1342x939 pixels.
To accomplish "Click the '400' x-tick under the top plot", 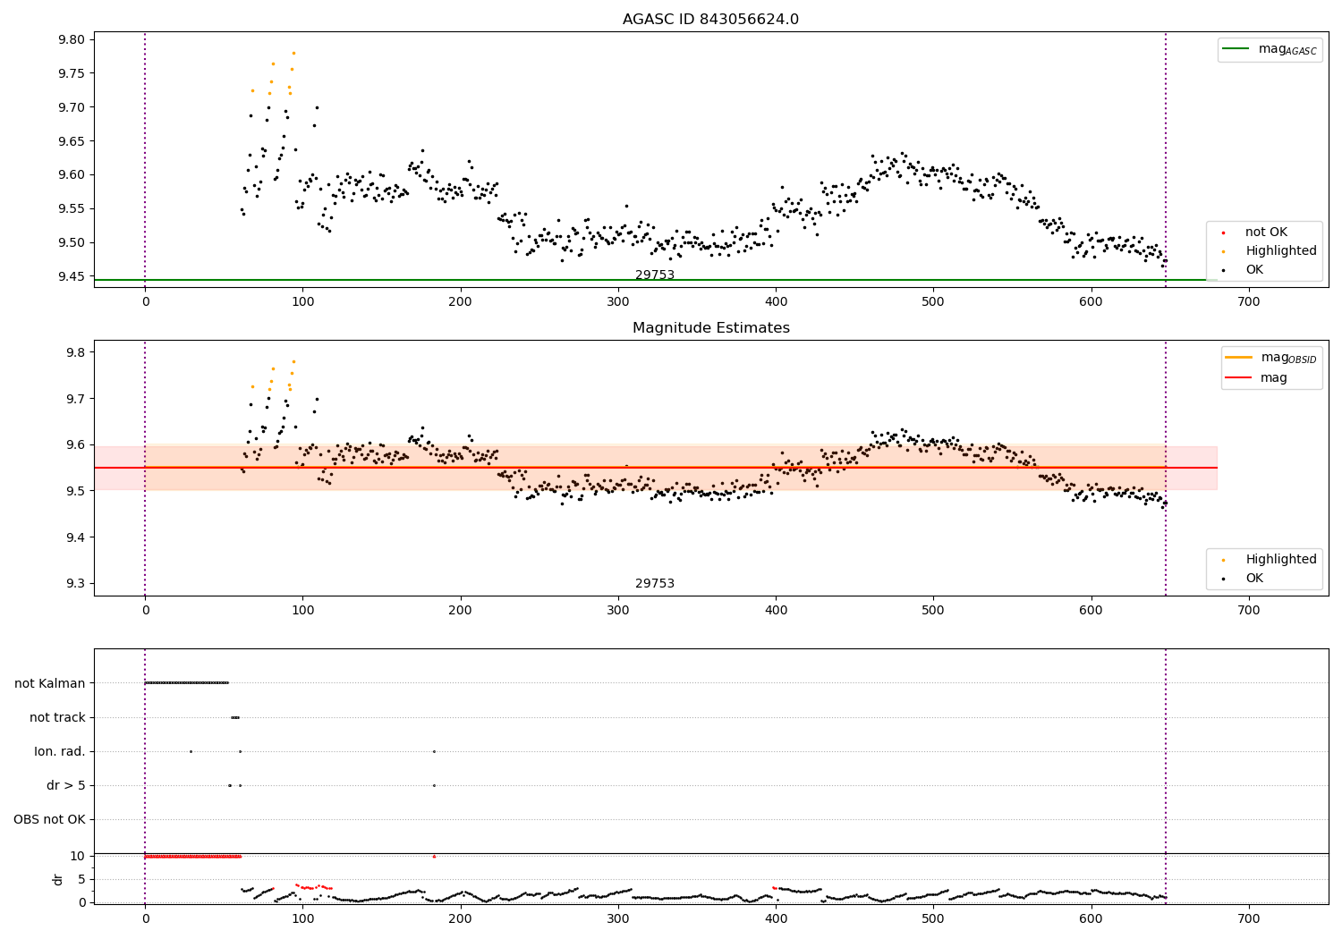I will pyautogui.click(x=776, y=302).
